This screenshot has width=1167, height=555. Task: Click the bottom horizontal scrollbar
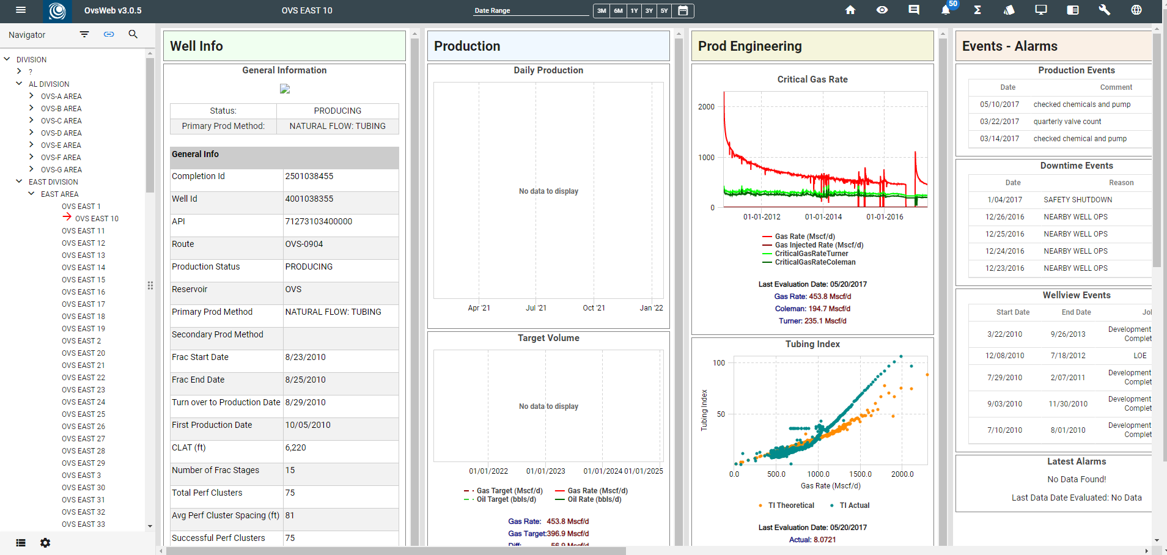(396, 551)
